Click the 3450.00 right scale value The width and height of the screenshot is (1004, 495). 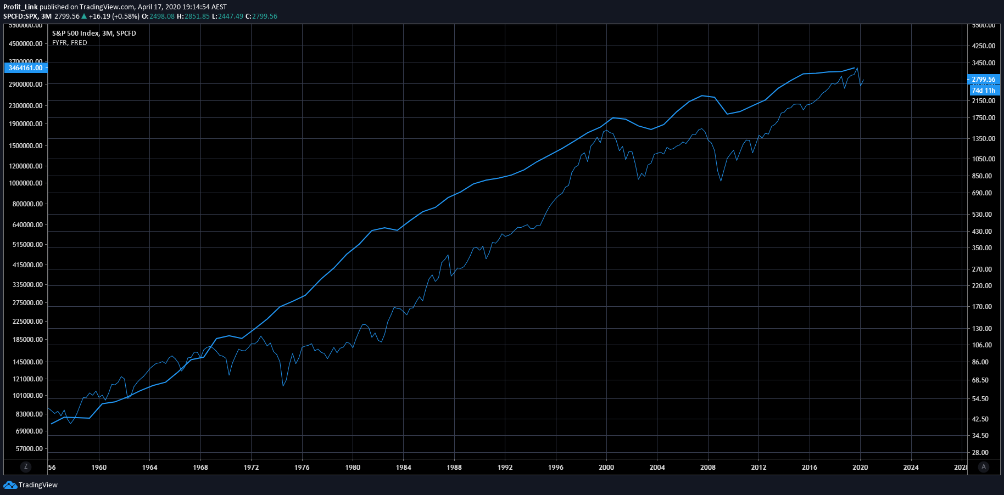pyautogui.click(x=984, y=63)
